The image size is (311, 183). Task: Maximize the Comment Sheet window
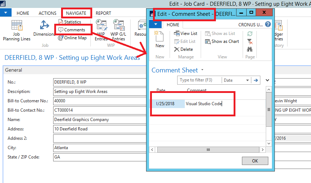pyautogui.click(x=251, y=13)
